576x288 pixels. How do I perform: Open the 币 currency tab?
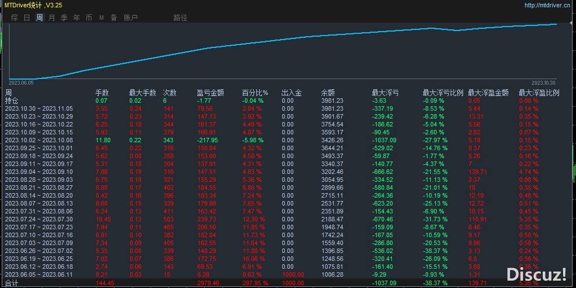[x=89, y=18]
